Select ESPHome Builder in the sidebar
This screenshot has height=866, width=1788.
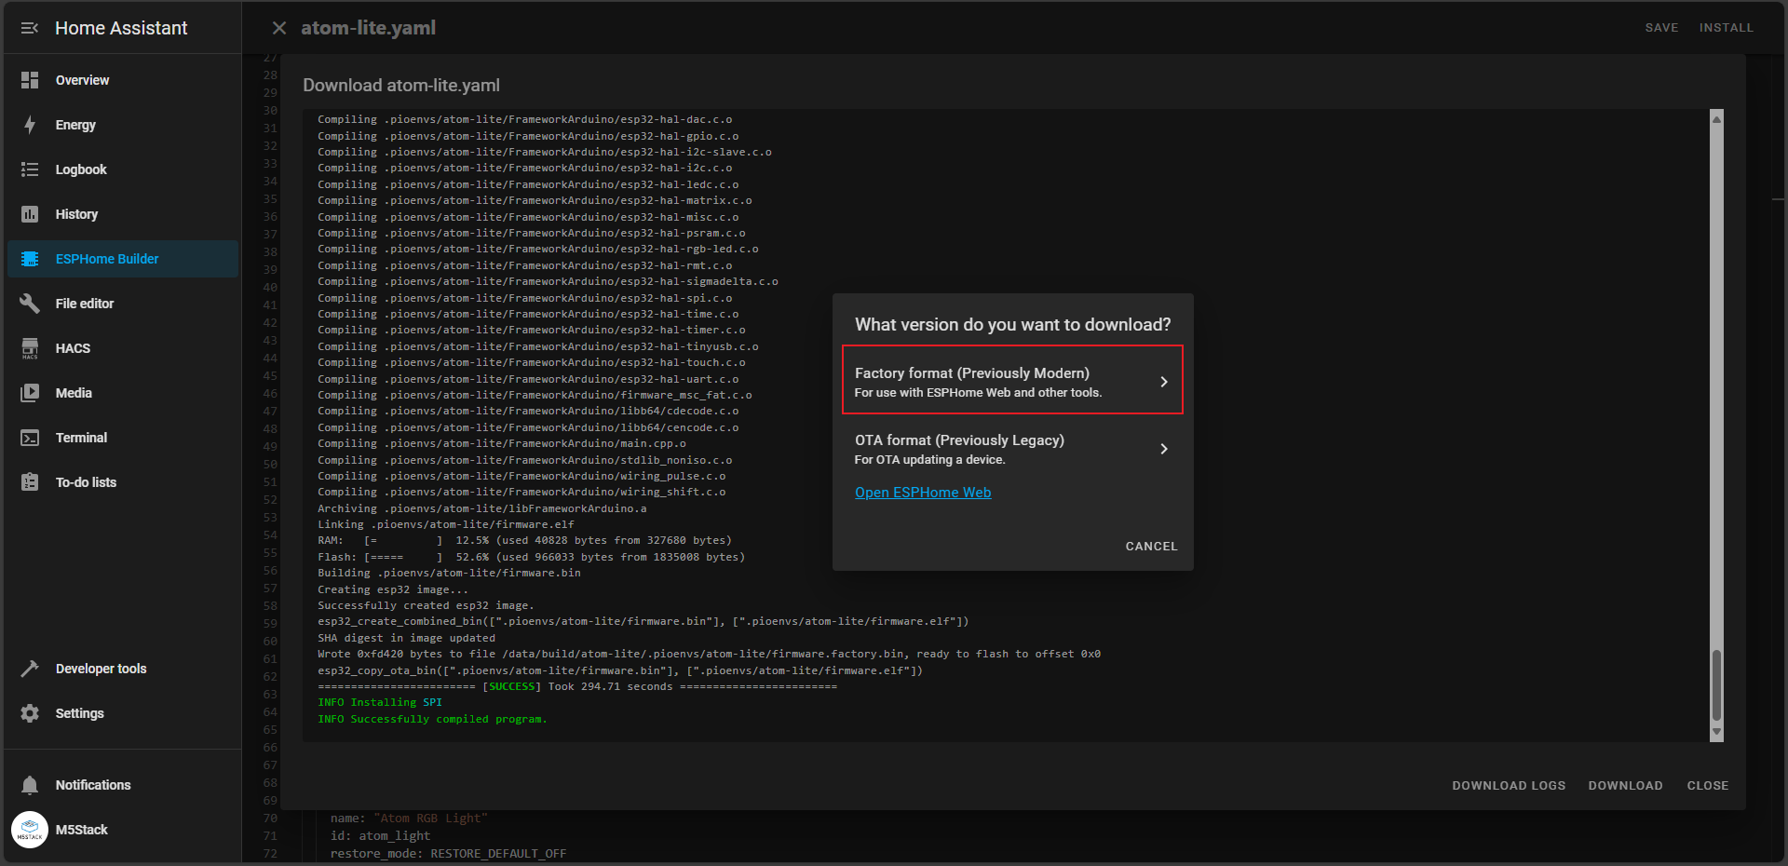coord(122,259)
